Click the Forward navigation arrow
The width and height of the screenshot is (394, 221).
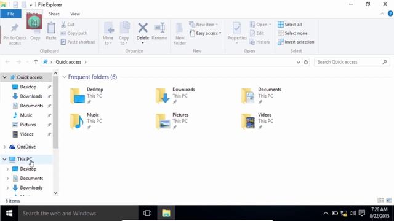pos(18,62)
